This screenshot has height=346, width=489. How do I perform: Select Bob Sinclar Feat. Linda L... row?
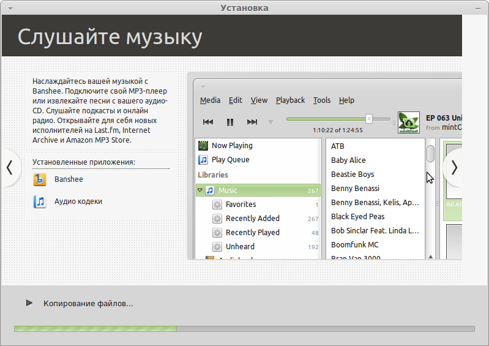pos(375,230)
